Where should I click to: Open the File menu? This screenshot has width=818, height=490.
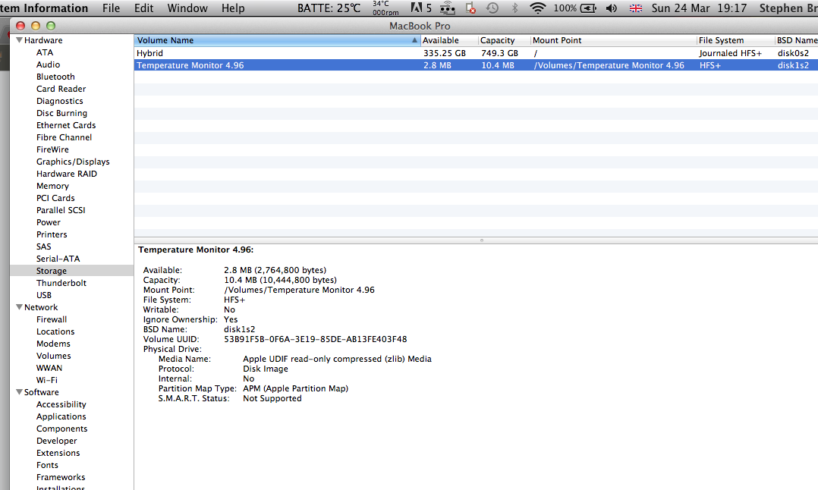tap(111, 8)
